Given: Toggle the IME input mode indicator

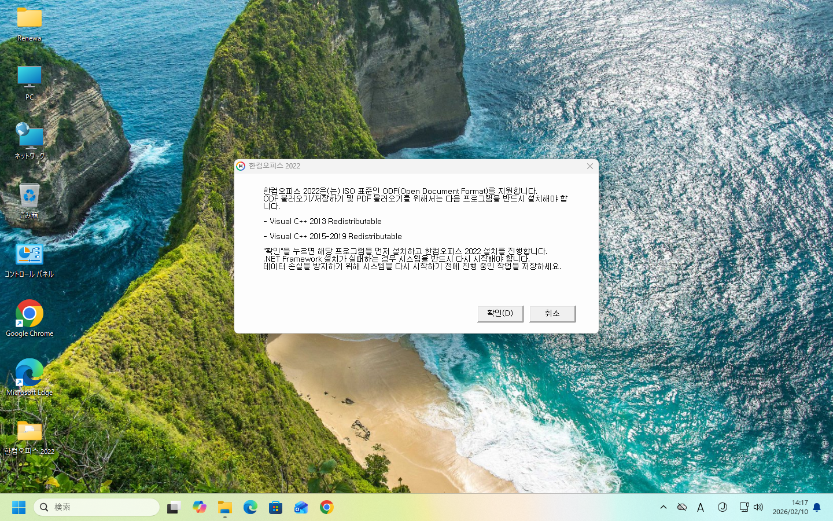Looking at the screenshot, I should coord(701,507).
